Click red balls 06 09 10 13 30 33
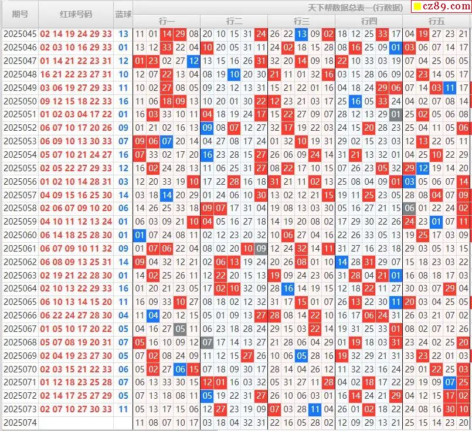 click(76, 141)
